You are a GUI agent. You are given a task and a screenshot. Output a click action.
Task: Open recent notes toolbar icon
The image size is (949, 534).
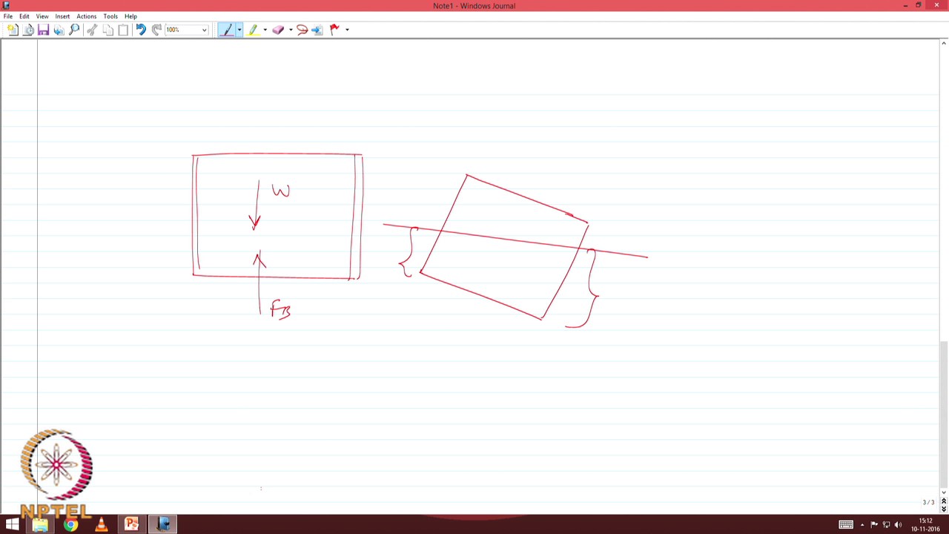point(28,30)
